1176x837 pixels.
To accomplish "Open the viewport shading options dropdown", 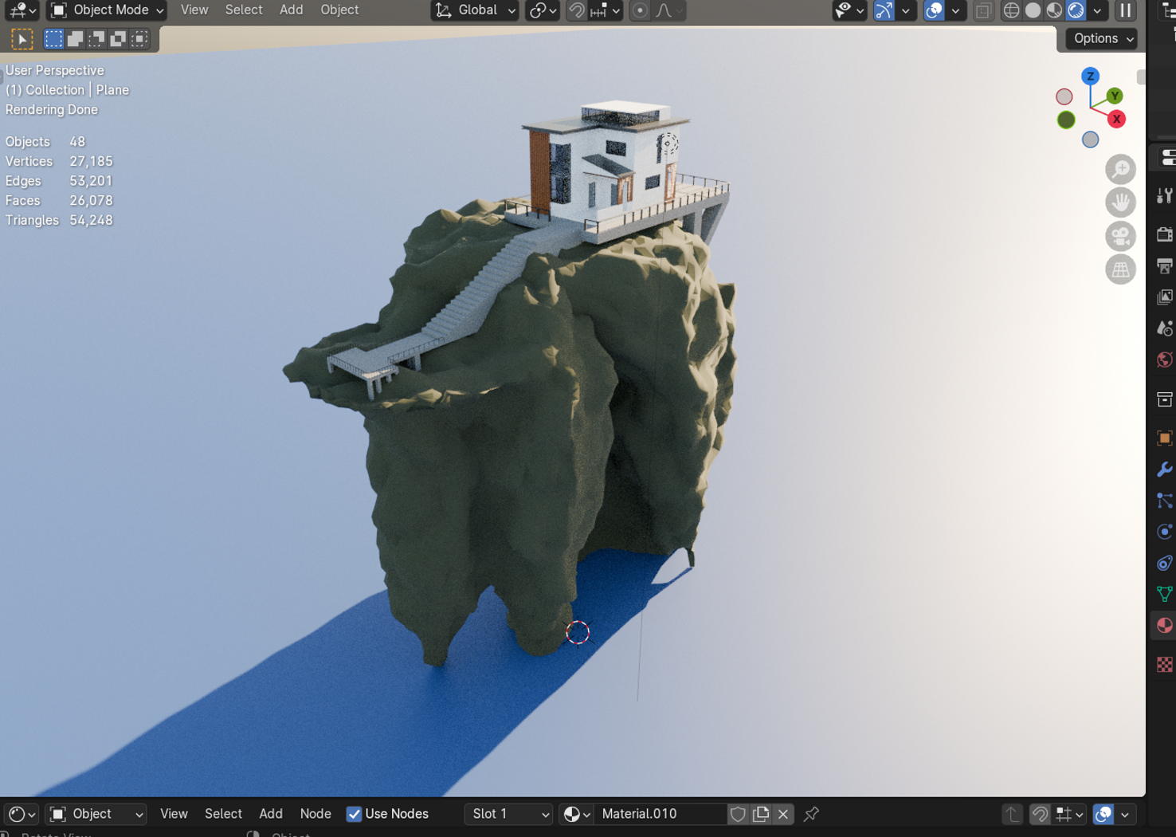I will pos(1097,10).
